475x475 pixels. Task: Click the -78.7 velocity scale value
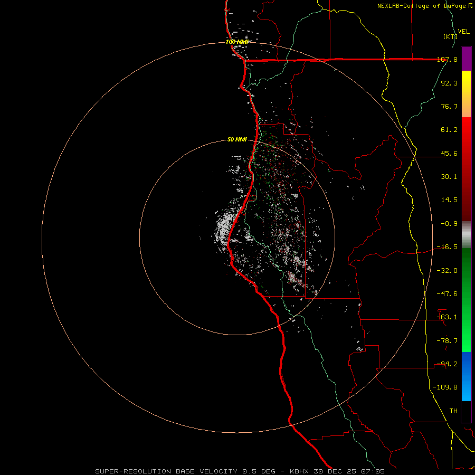[447, 341]
